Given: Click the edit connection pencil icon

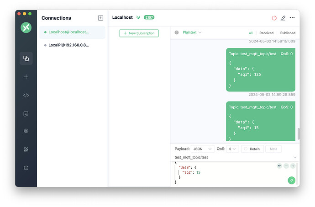Looking at the screenshot, I should (283, 18).
